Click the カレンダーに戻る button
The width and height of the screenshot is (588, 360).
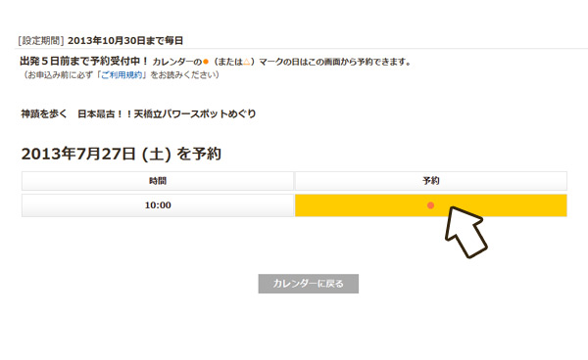309,284
